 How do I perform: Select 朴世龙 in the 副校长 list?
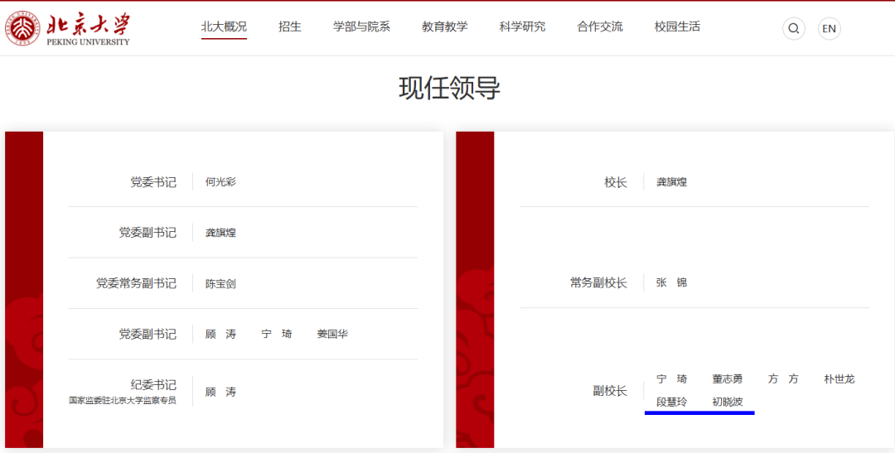tap(839, 378)
